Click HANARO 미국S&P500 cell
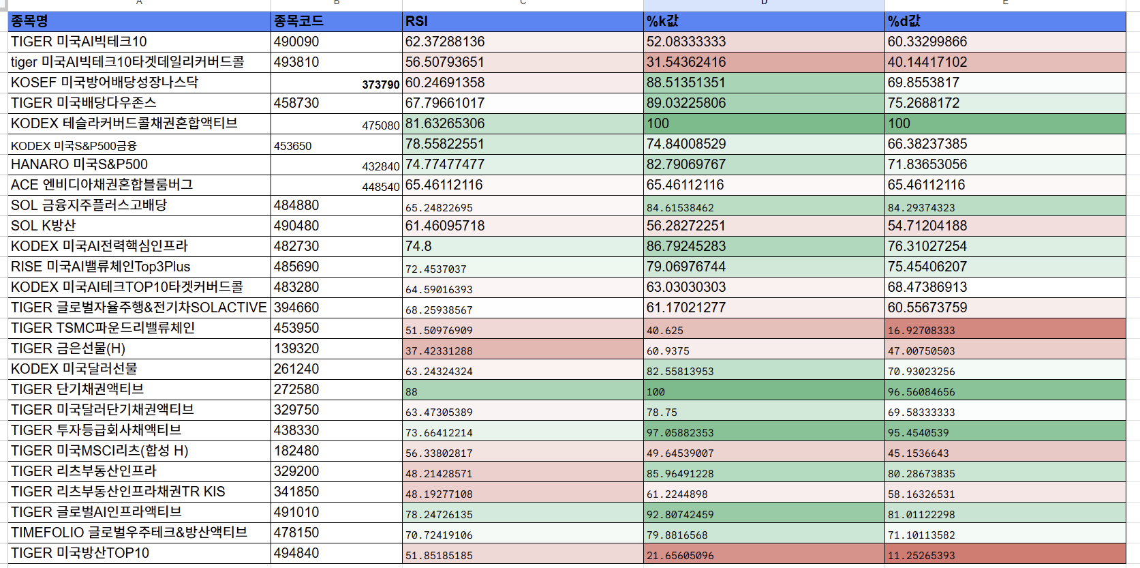 (139, 164)
